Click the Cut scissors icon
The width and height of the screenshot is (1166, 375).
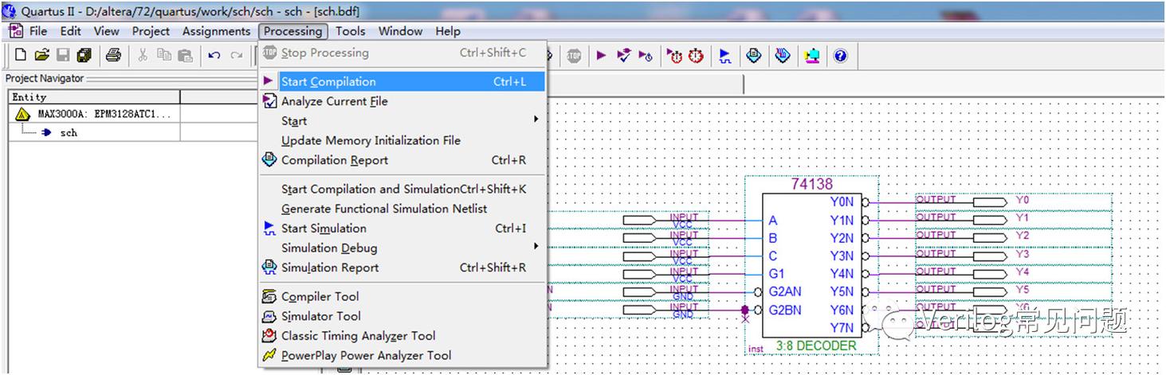(143, 55)
